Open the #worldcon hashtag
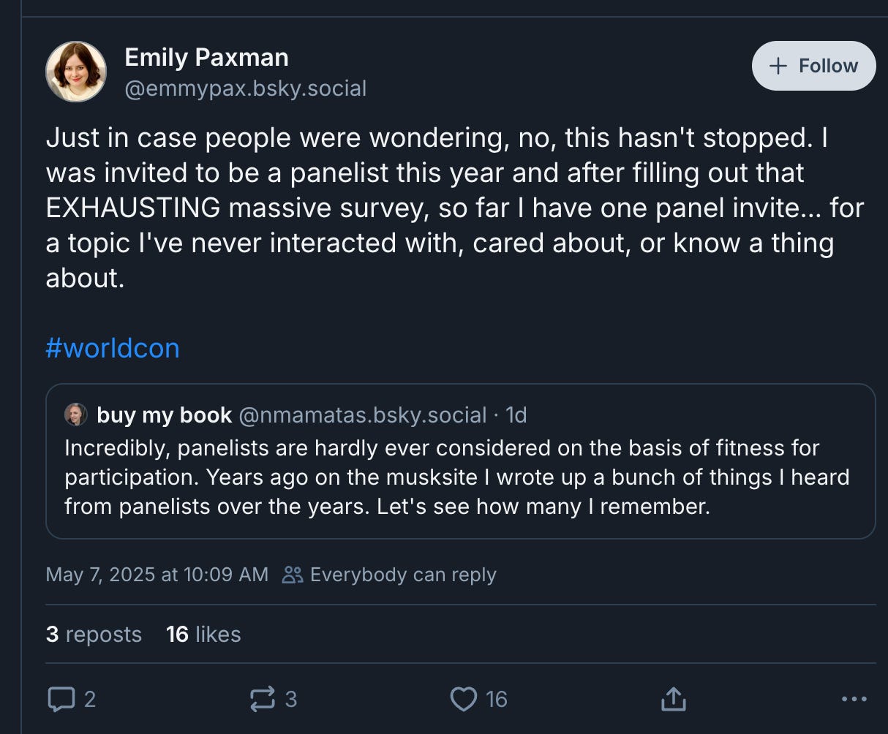The width and height of the screenshot is (888, 734). (x=112, y=348)
